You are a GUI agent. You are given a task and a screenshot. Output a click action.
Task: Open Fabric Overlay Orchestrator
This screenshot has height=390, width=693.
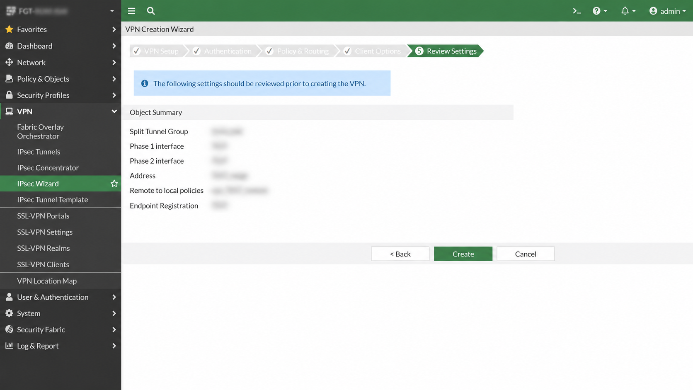point(40,131)
